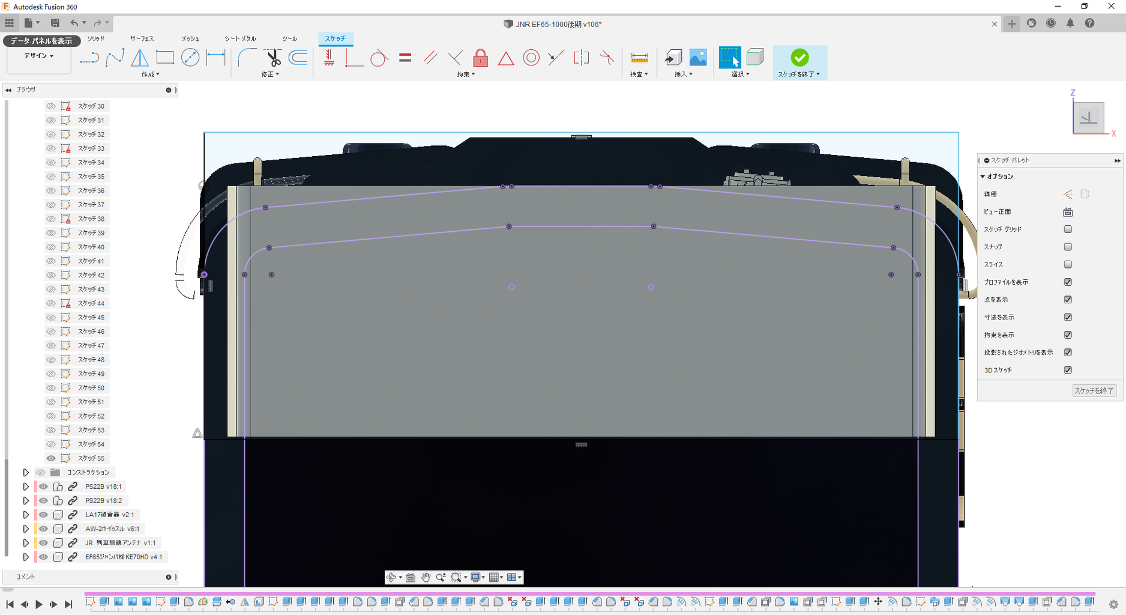Jump to the timeline beginning
Image resolution: width=1126 pixels, height=615 pixels.
10,604
